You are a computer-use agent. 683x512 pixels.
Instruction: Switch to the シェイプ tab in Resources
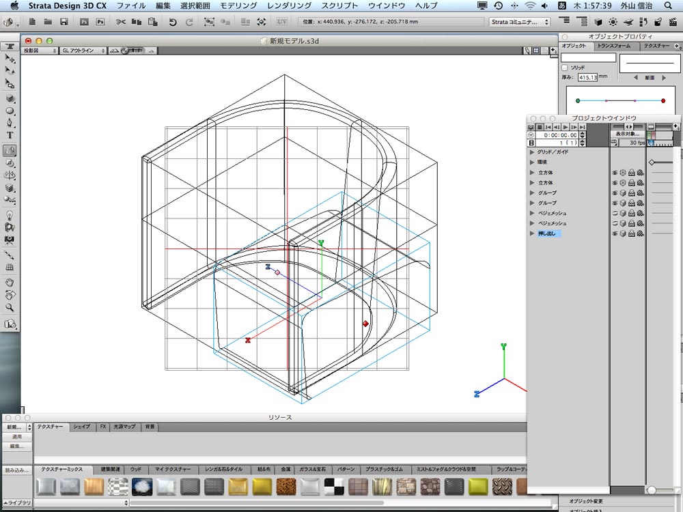click(81, 427)
